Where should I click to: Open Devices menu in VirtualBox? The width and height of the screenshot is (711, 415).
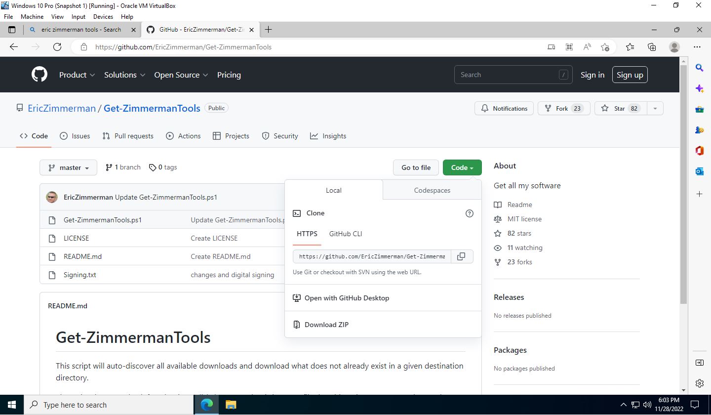click(103, 16)
